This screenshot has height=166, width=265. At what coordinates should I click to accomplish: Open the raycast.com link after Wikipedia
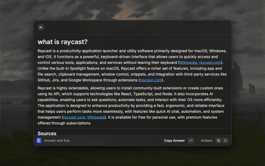point(210,63)
